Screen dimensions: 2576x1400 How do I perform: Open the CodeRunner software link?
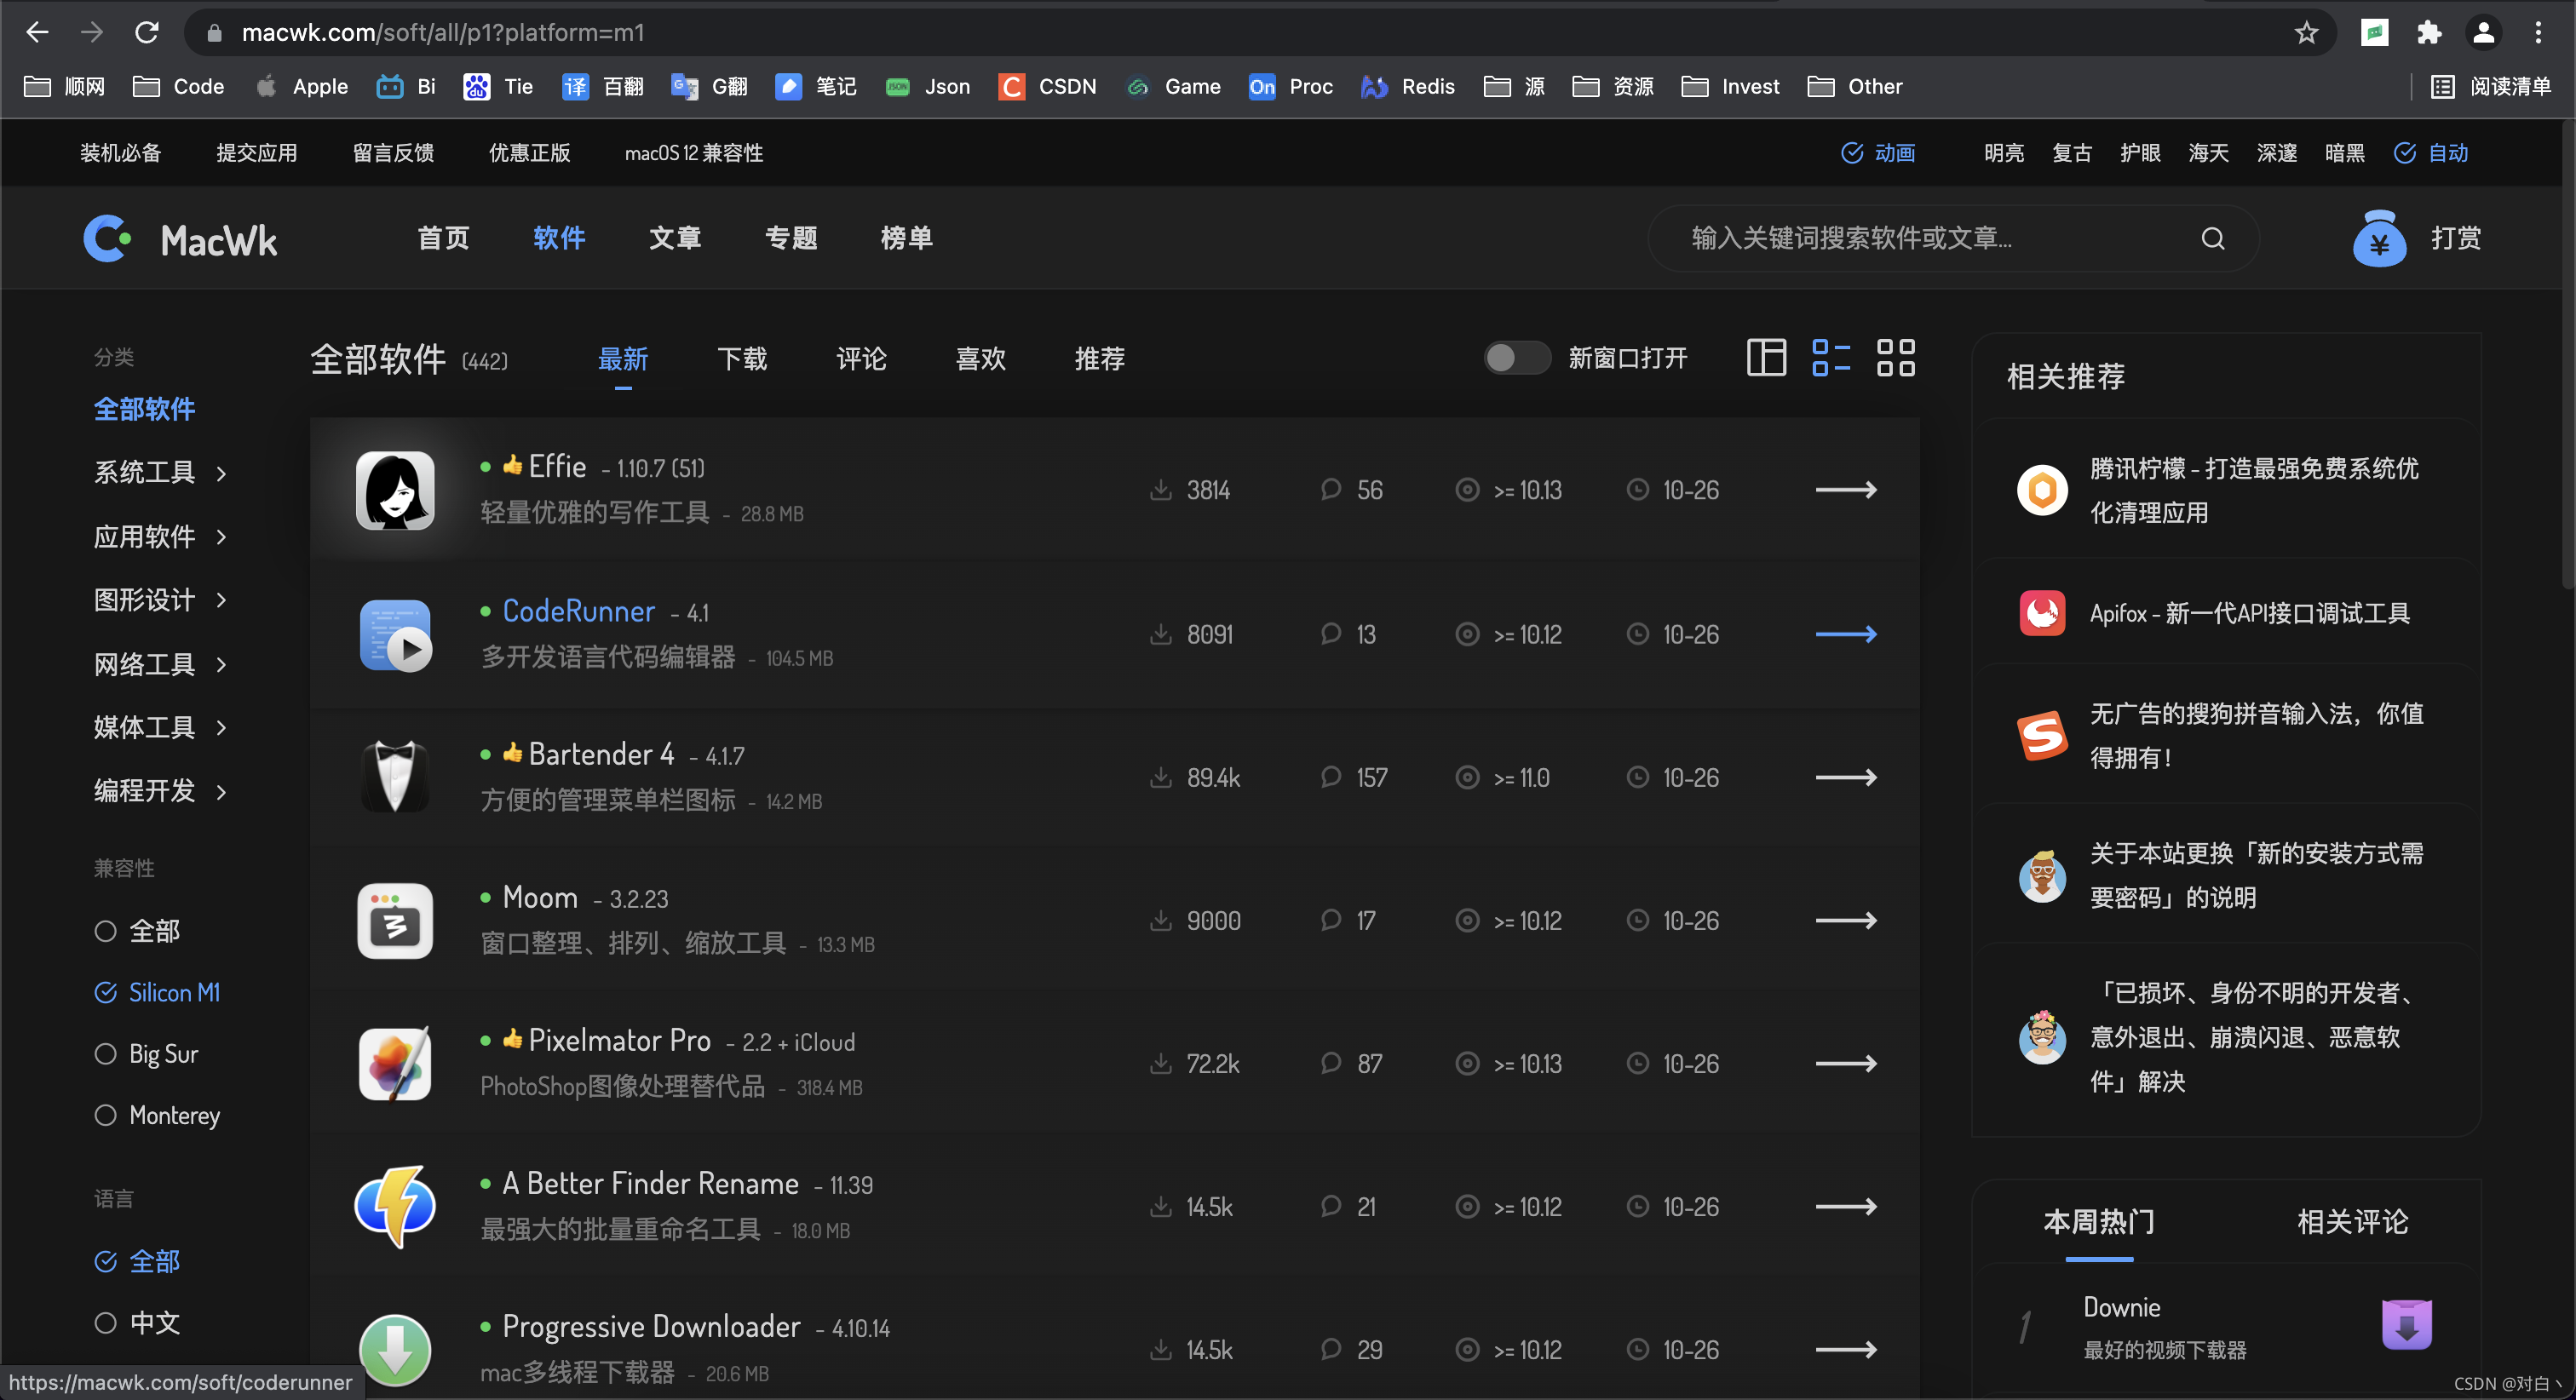click(x=578, y=611)
